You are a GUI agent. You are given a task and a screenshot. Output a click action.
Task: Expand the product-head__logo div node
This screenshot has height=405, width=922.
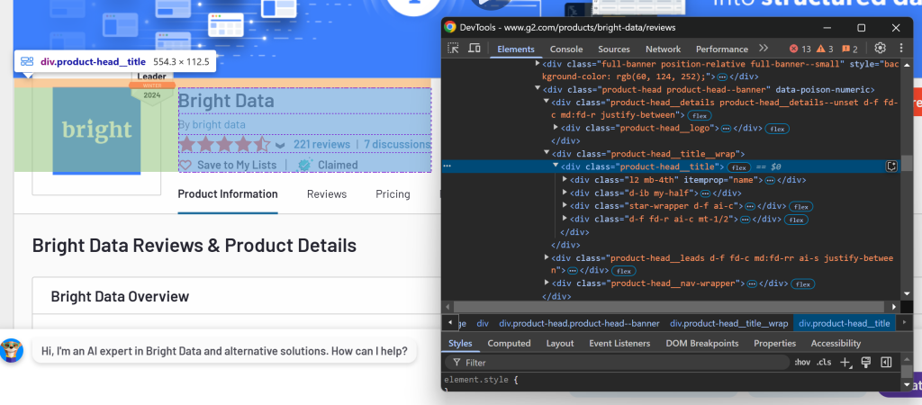(x=555, y=129)
